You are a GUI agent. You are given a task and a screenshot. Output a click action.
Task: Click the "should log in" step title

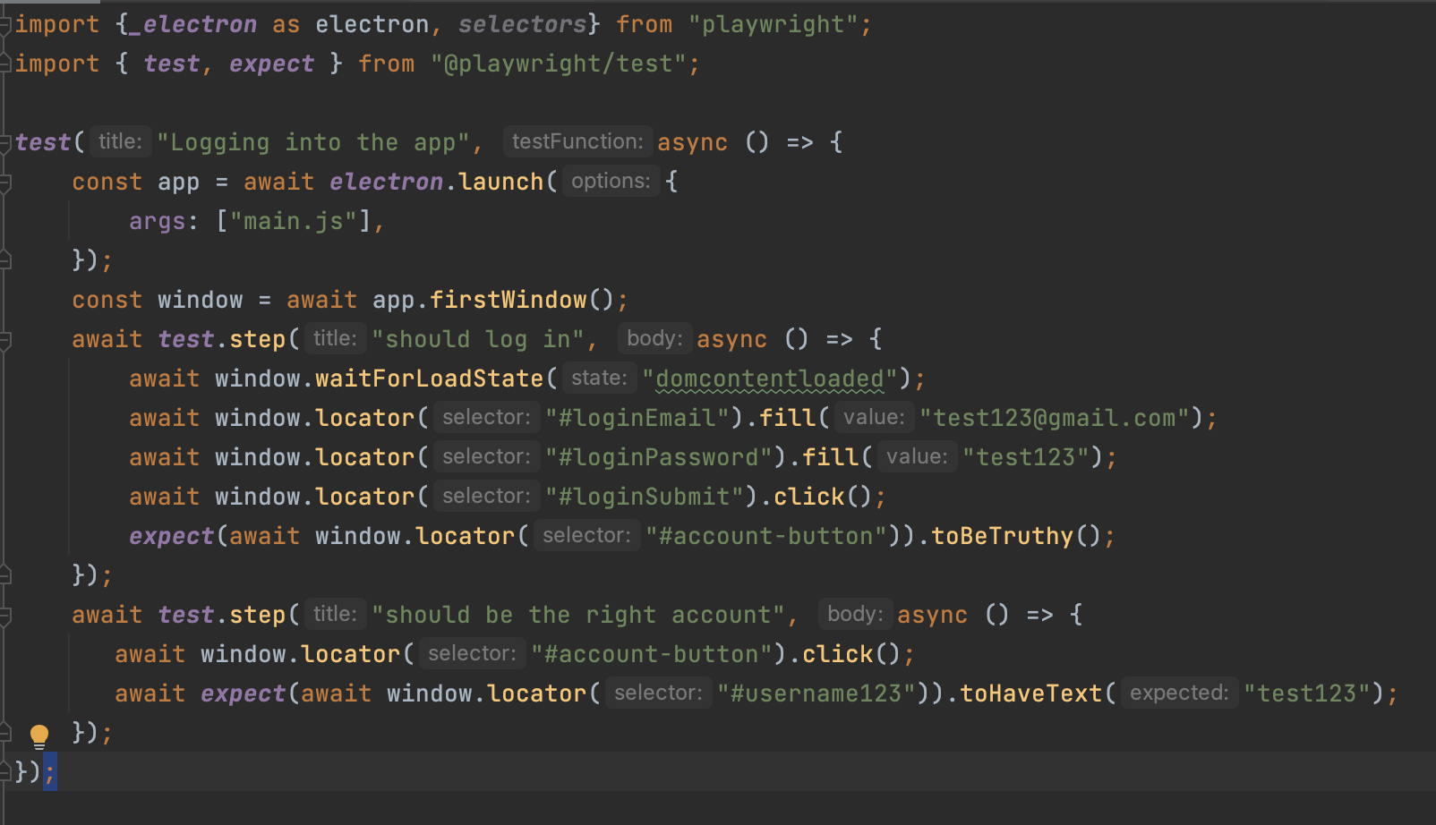[x=478, y=339]
